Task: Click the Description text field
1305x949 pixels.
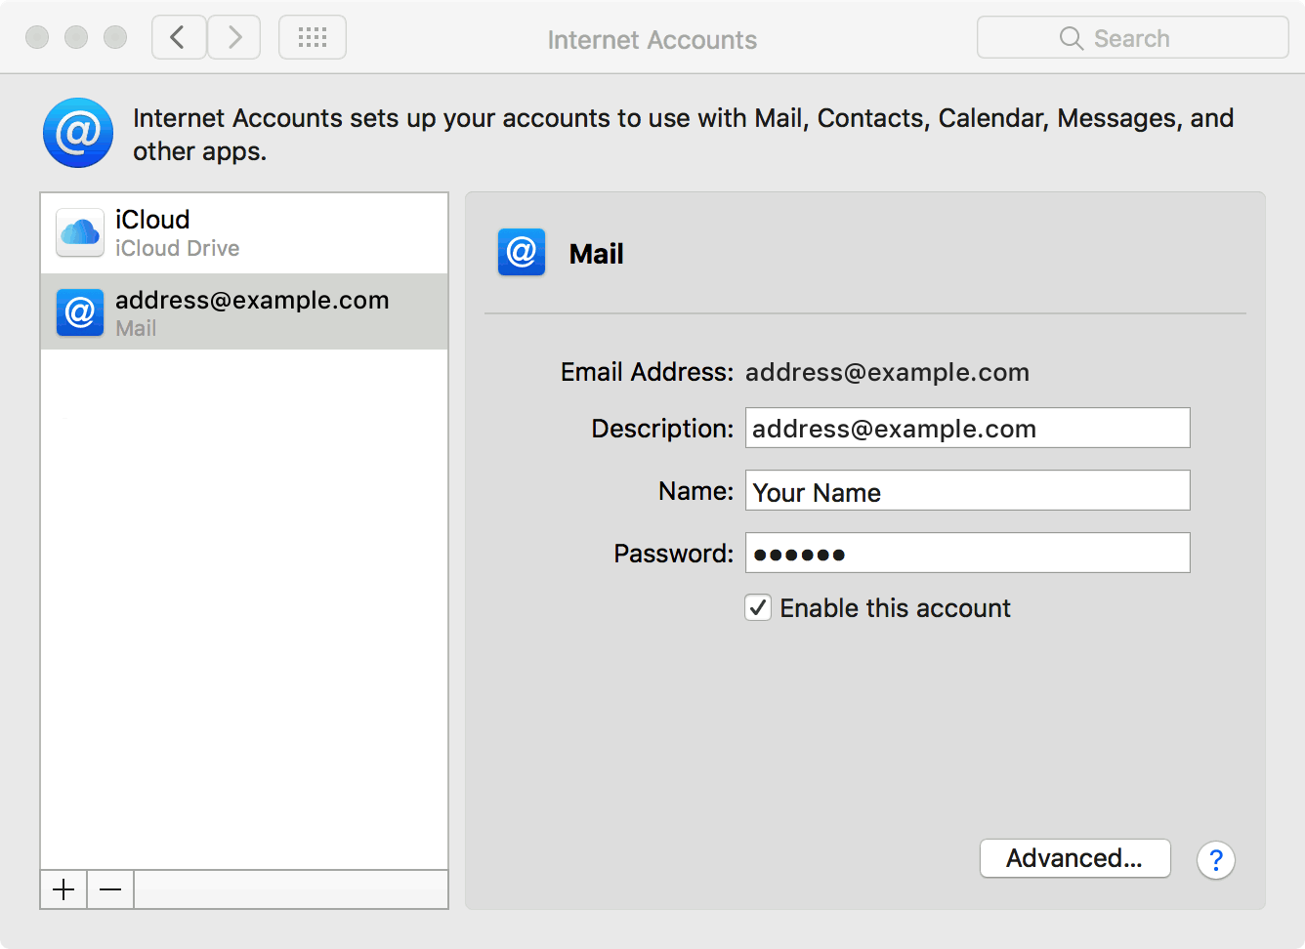Action: [967, 428]
